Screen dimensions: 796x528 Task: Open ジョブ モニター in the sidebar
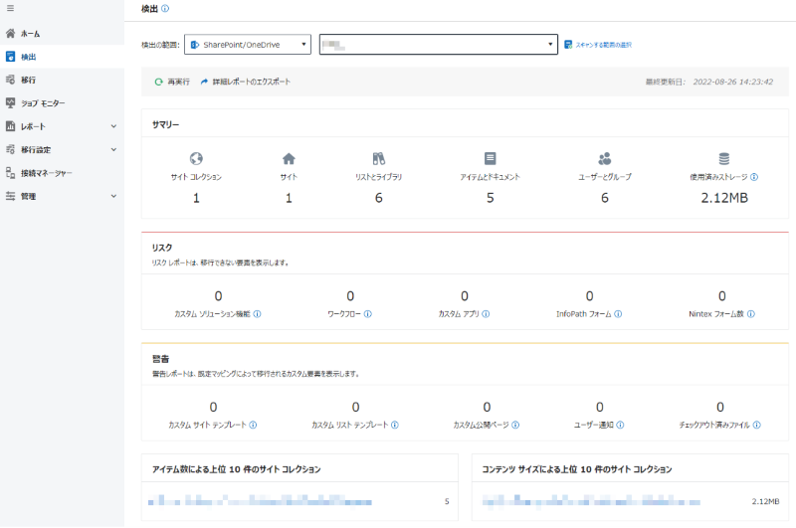(62, 103)
